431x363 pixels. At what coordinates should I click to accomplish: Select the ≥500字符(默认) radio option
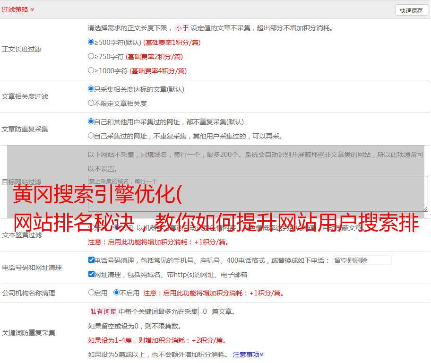coord(91,42)
